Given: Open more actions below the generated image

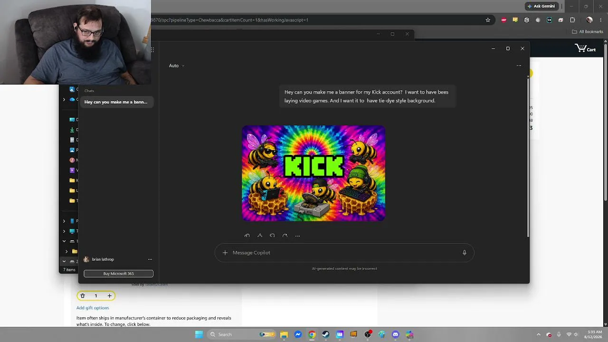Looking at the screenshot, I should pos(297,236).
